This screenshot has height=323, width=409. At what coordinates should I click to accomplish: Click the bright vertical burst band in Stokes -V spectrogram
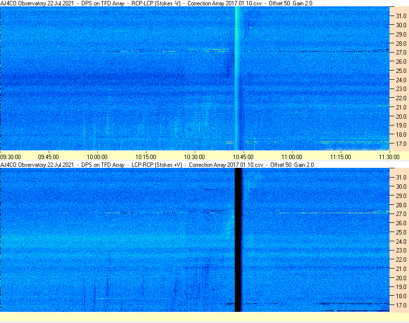(238, 78)
